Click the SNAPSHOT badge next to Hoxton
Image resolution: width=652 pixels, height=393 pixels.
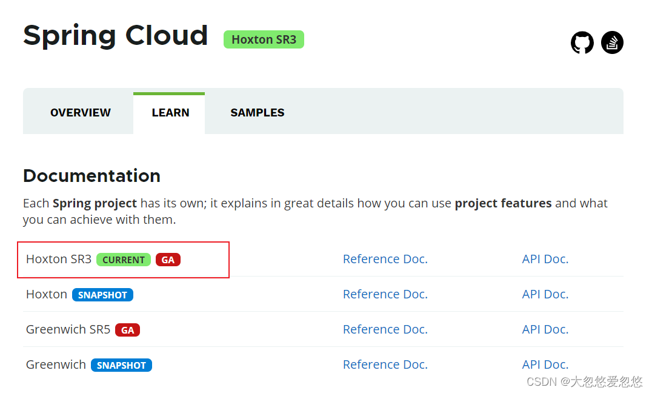tap(102, 295)
